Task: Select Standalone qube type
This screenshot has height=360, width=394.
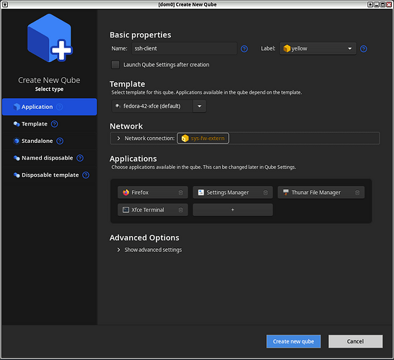Action: (50, 141)
